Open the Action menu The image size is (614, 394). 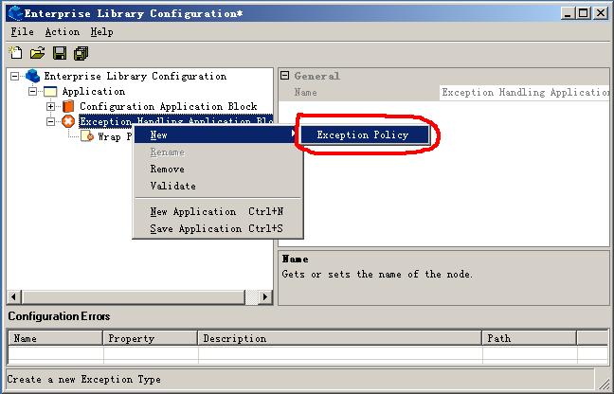62,31
